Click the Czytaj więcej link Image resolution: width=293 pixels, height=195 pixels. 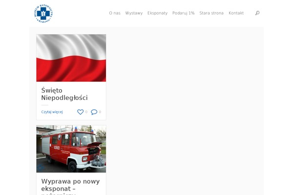tap(52, 112)
